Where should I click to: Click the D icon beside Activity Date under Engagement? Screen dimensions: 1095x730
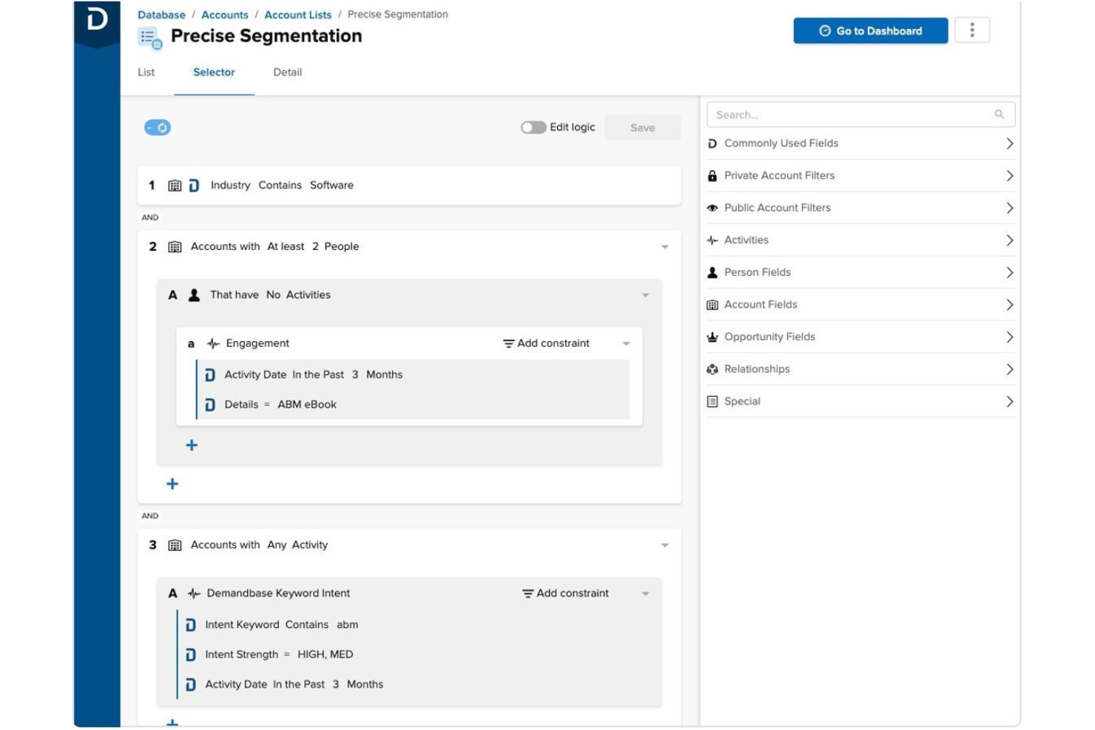tap(210, 375)
